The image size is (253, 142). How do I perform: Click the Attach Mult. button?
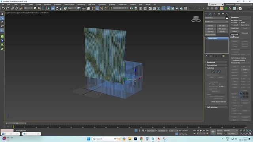point(235,34)
